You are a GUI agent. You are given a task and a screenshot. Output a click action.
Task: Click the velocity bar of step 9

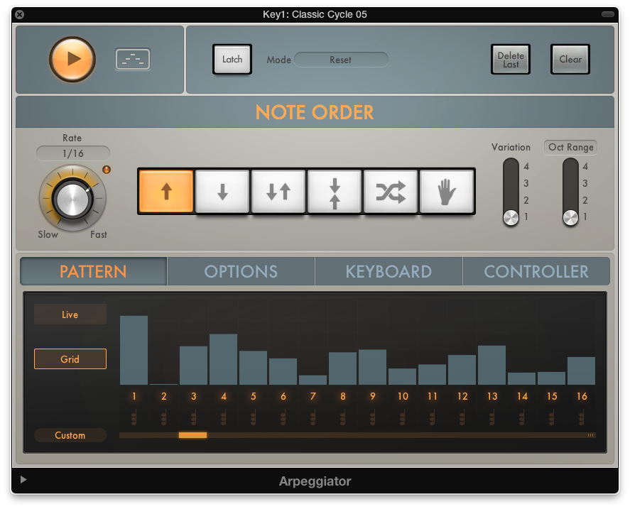pyautogui.click(x=372, y=367)
